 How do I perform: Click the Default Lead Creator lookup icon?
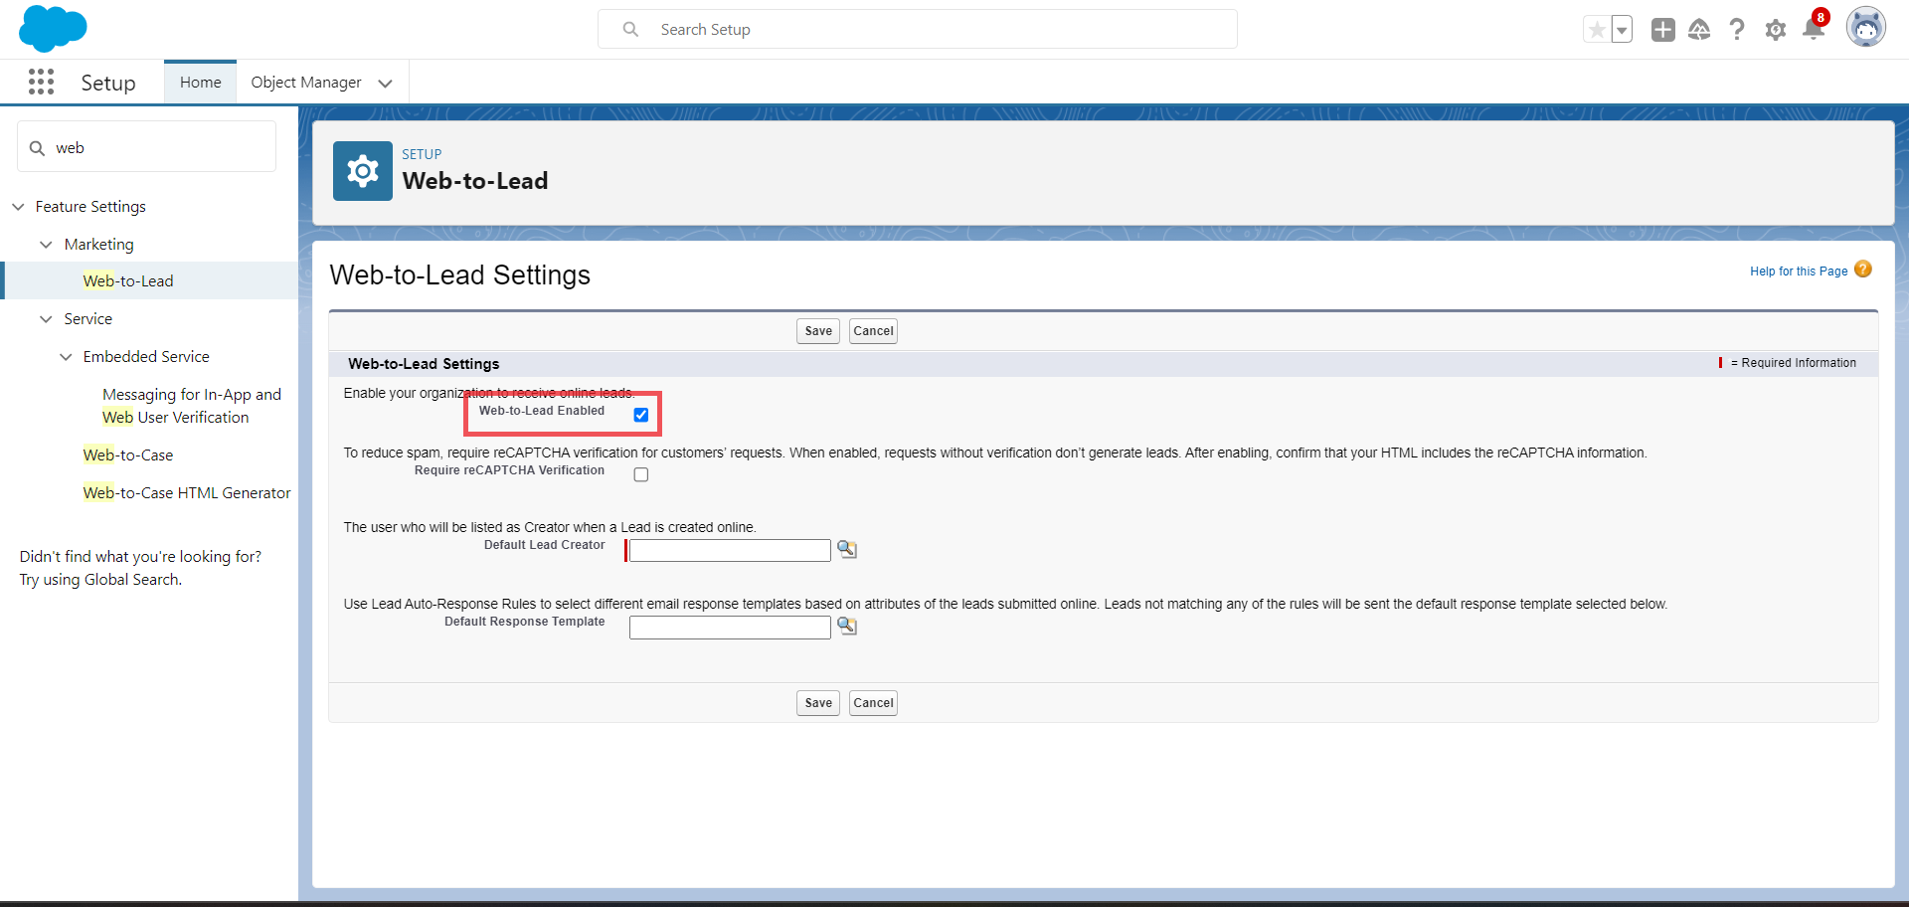847,549
